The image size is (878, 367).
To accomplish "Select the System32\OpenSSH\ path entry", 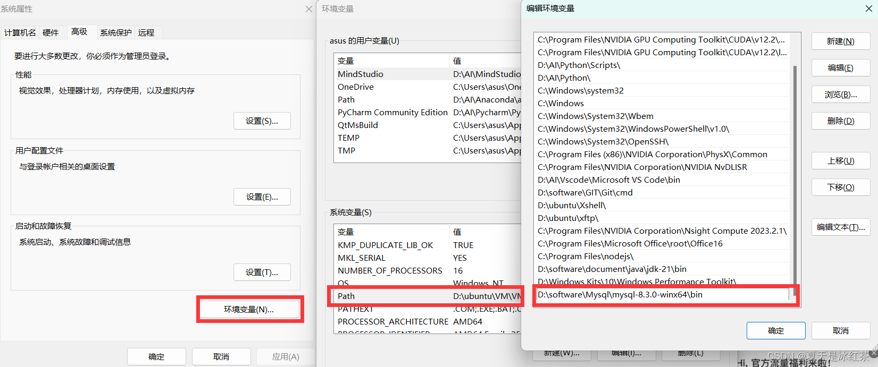I will coord(663,141).
